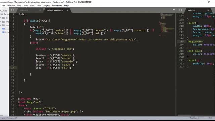Click the "}else{" statement on line 9
Screen dimensions: 215x121
[34, 43]
